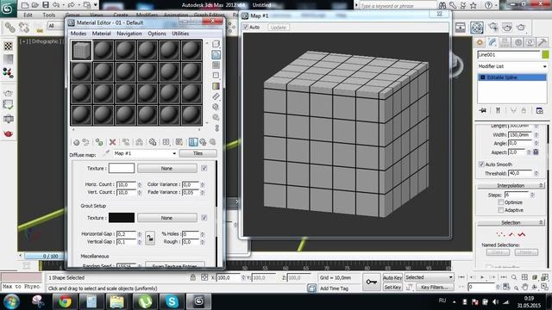Open Utilities hammer tab in command panel
552x310 pixels.
(x=543, y=42)
